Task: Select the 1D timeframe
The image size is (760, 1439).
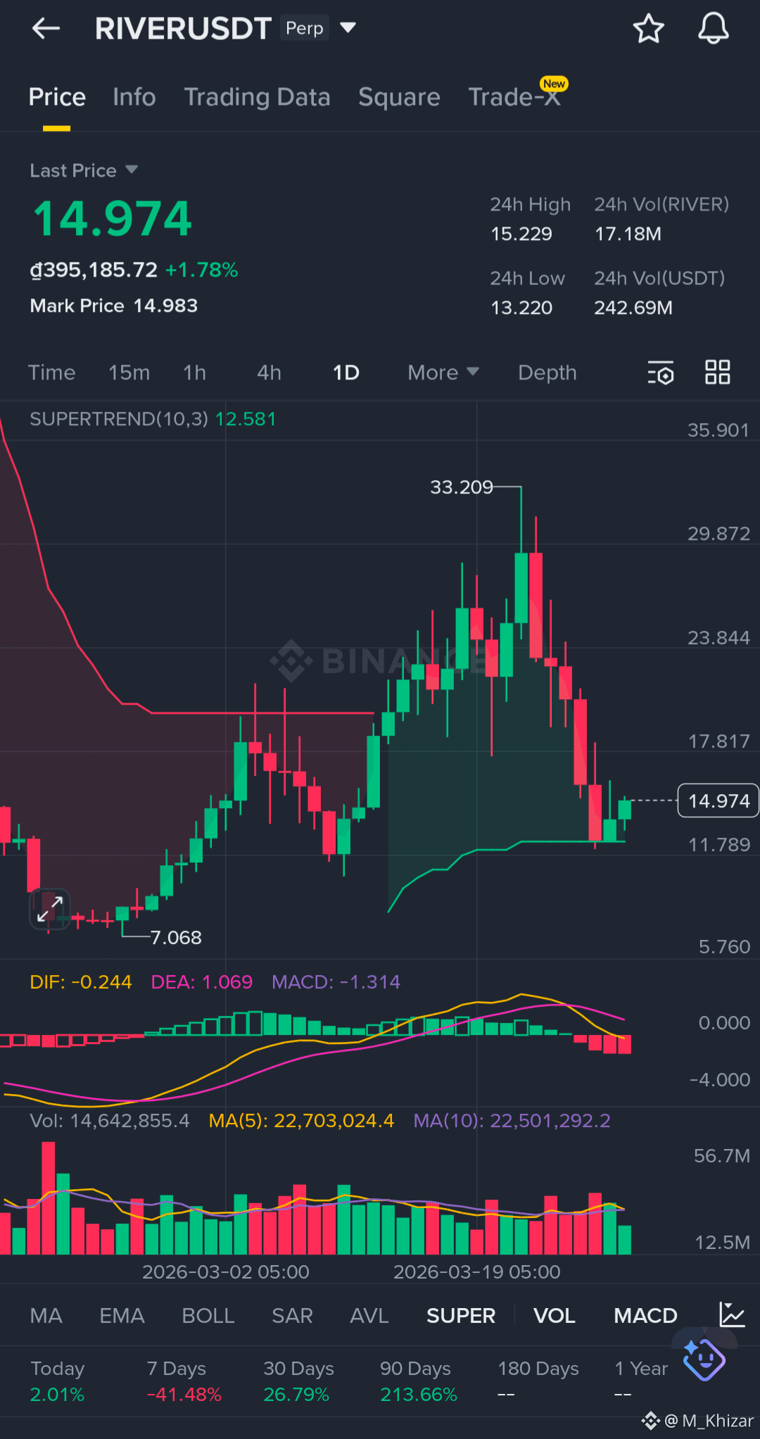Action: coord(346,372)
